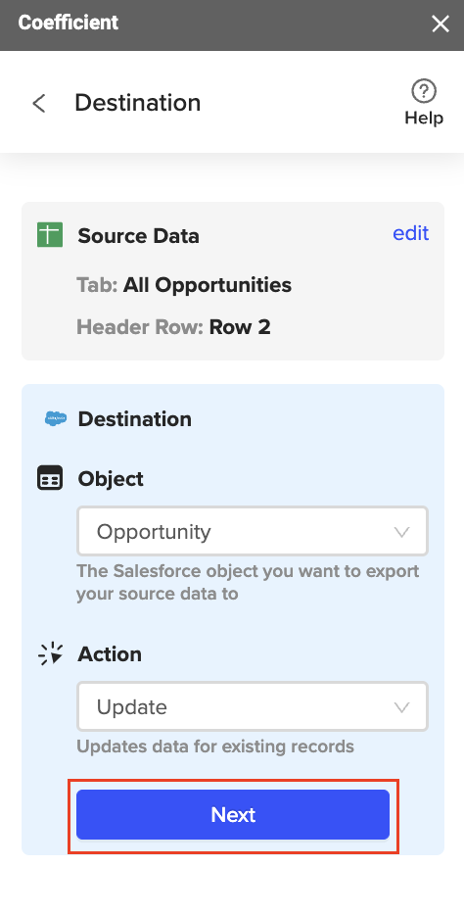Expand the Action dropdown chevron

point(401,707)
